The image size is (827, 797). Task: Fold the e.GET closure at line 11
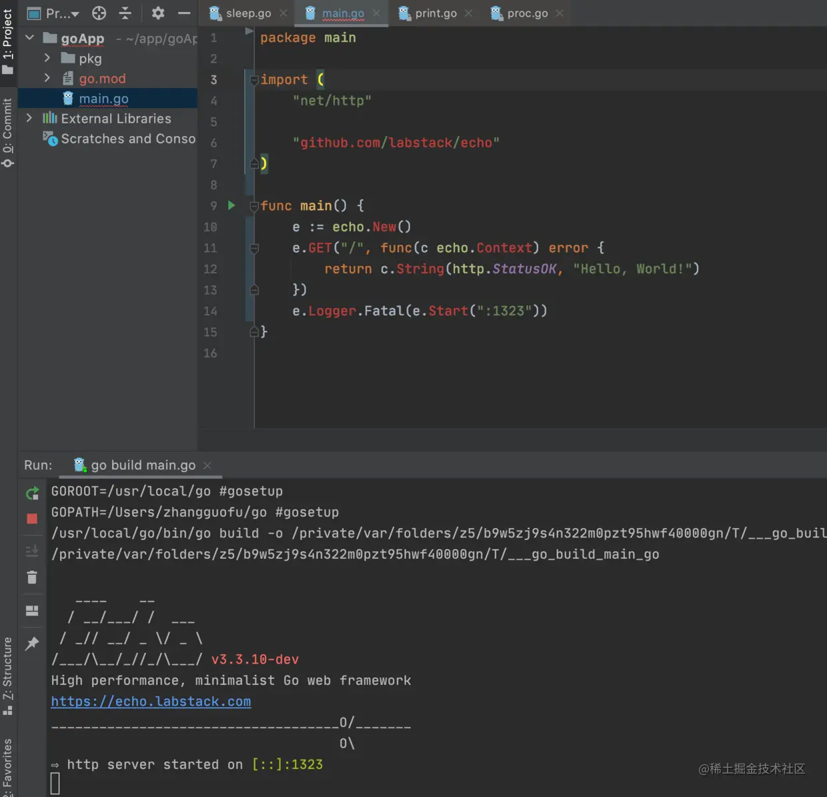click(254, 248)
